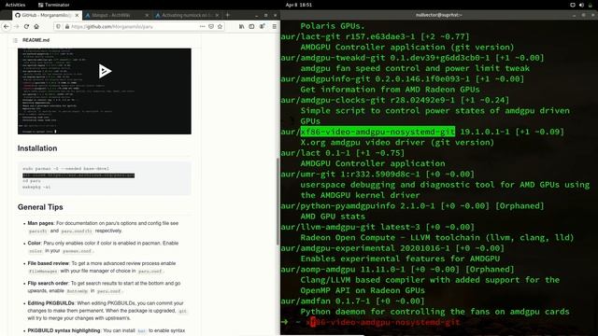Click aur/amdgpu-clocks-git terminal line
The height and width of the screenshot is (336, 598).
(x=395, y=100)
